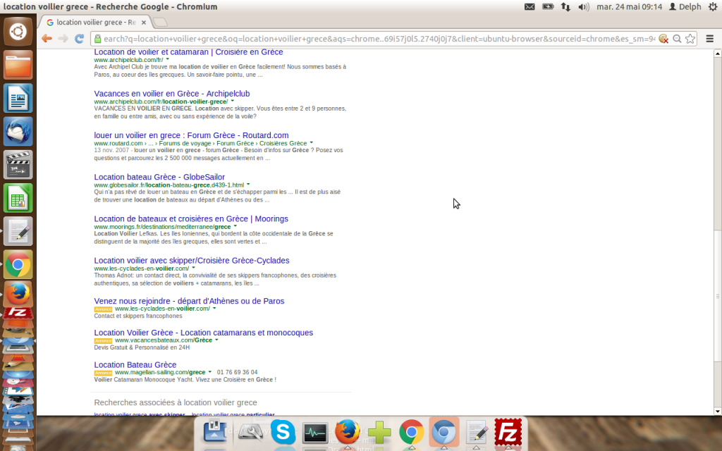The height and width of the screenshot is (451, 722).
Task: Open Skype from the bottom dock
Action: click(x=283, y=433)
